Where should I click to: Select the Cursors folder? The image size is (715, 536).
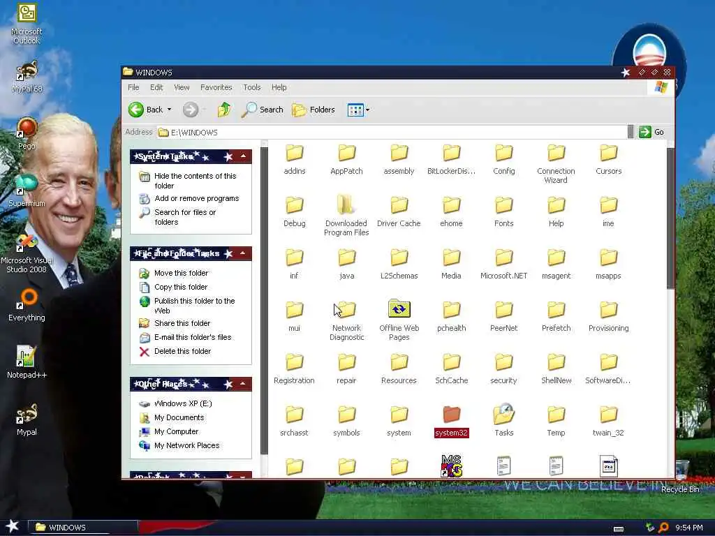608,160
